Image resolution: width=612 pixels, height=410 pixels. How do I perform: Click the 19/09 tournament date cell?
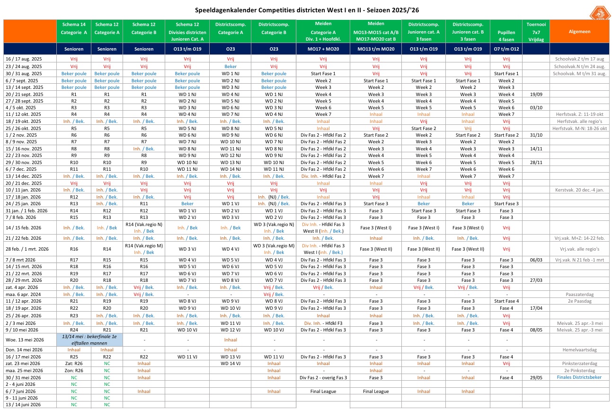pyautogui.click(x=536, y=94)
